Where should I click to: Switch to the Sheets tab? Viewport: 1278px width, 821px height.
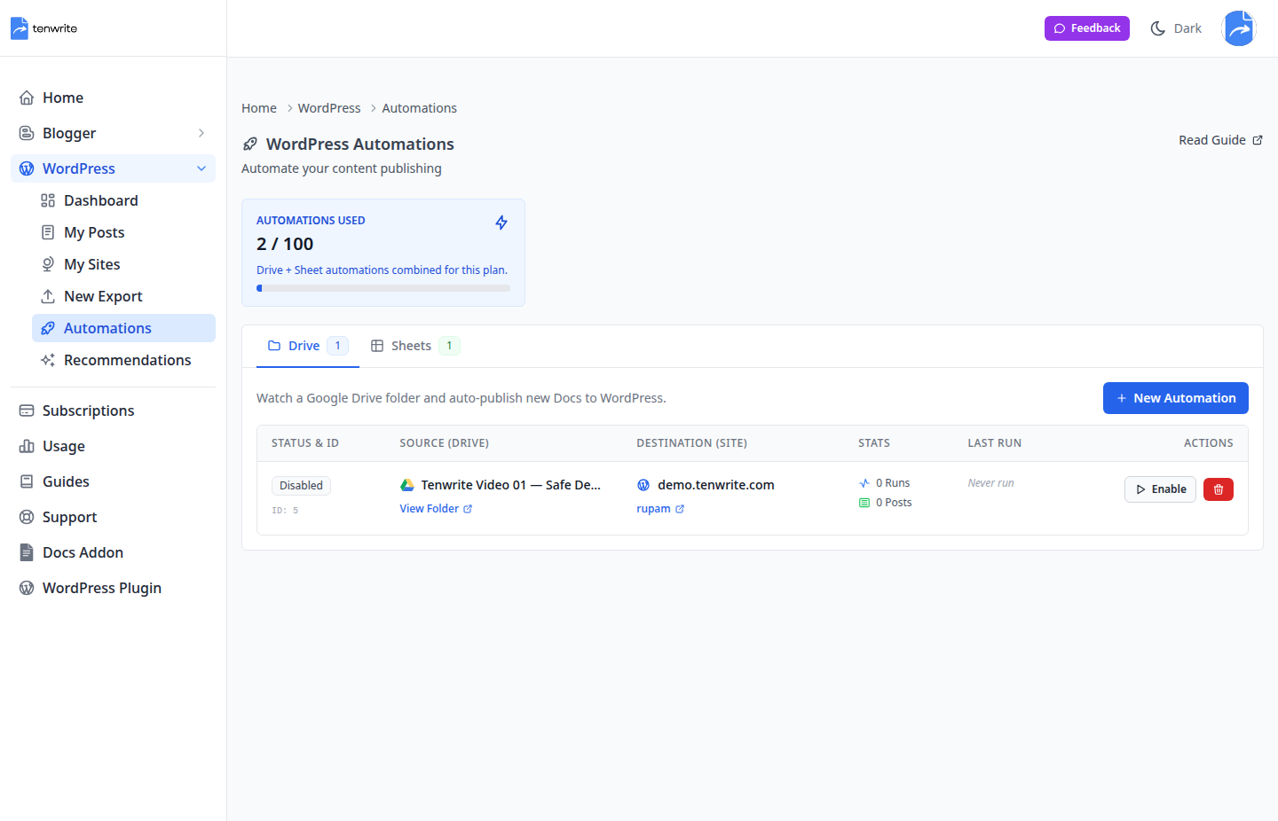(414, 346)
